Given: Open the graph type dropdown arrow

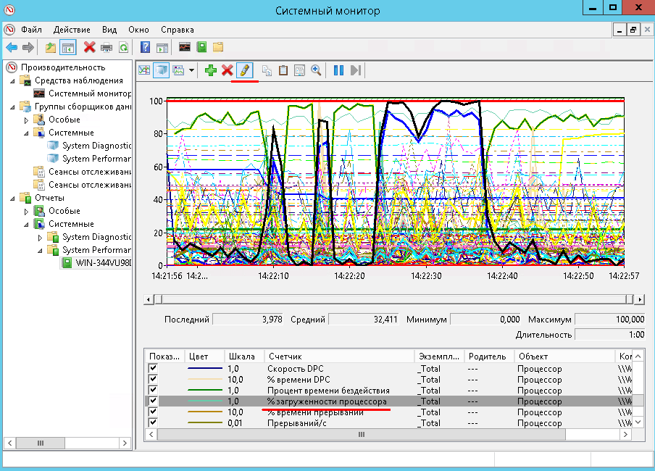Looking at the screenshot, I should pyautogui.click(x=192, y=70).
